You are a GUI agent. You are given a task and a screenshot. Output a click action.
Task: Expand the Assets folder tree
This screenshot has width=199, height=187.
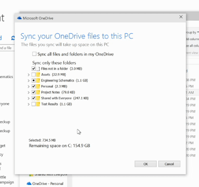[x=28, y=75]
